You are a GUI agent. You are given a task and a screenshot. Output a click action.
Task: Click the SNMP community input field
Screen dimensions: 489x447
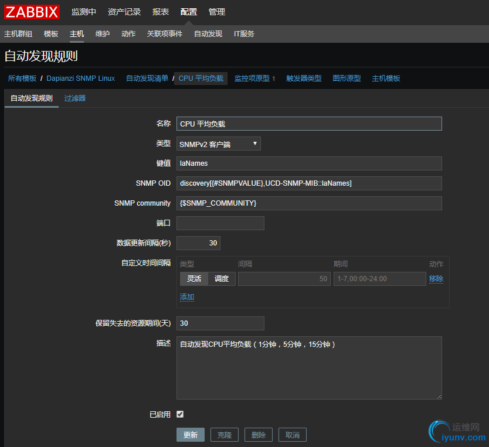(x=309, y=203)
